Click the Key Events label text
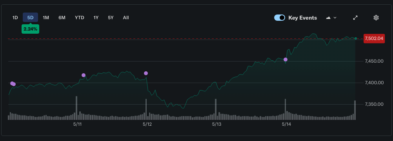The image size is (393, 141). 303,18
